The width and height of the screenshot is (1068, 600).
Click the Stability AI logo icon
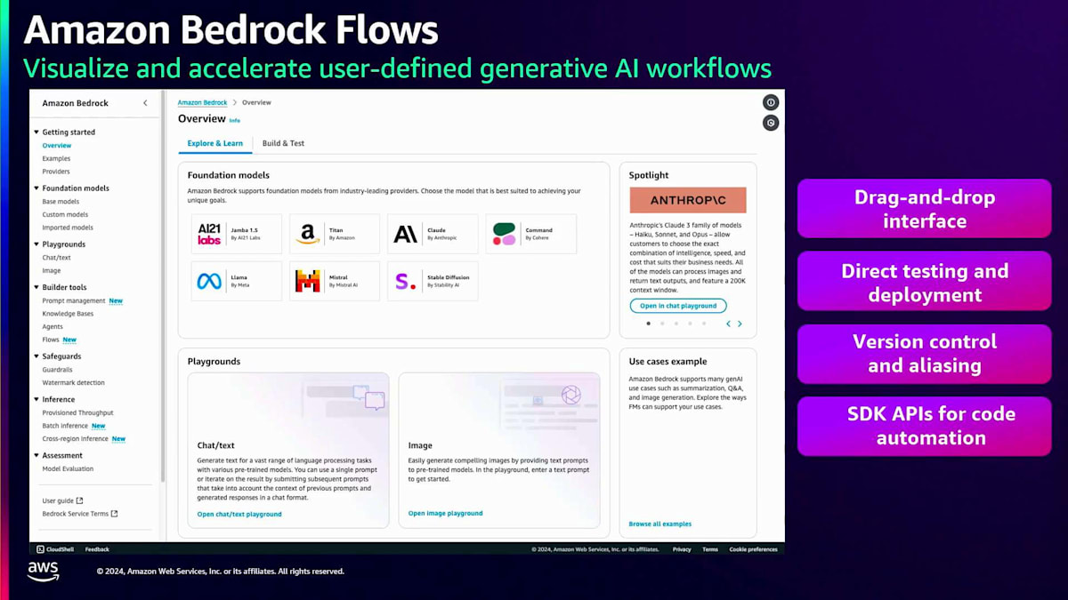[405, 281]
